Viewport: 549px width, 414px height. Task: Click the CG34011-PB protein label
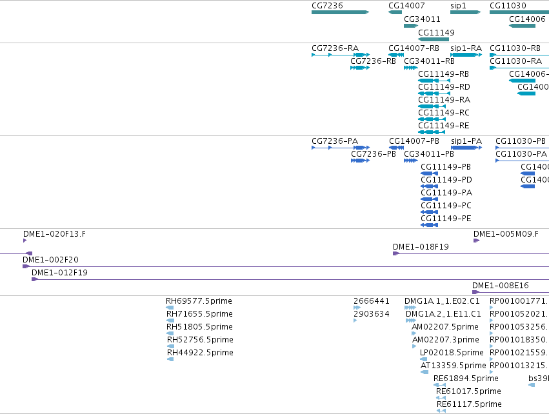pos(429,154)
